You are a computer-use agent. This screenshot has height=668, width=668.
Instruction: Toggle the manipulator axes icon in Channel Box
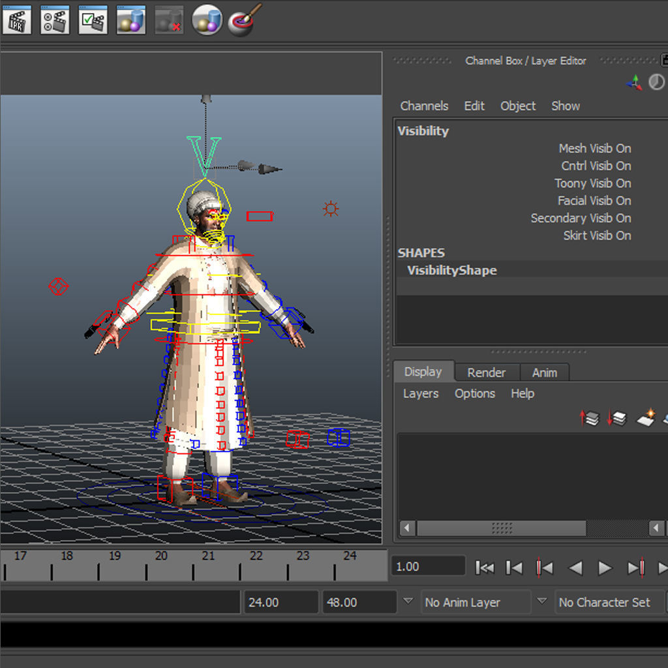click(x=634, y=82)
